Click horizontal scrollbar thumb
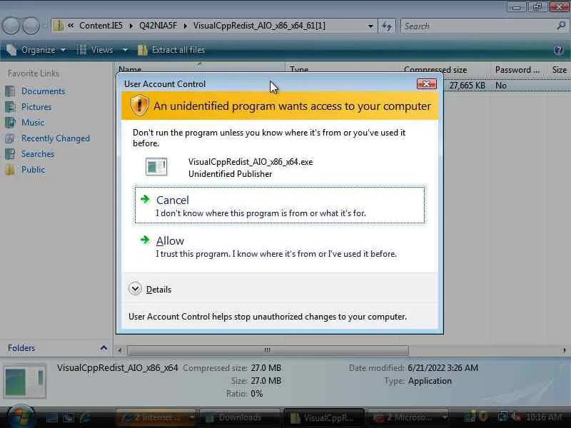 (x=268, y=350)
